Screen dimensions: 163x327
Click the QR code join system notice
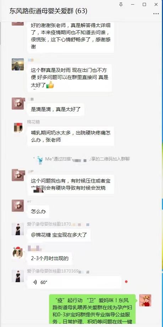pyautogui.click(x=82, y=159)
